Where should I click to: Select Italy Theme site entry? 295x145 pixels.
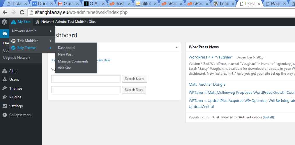click(26, 48)
